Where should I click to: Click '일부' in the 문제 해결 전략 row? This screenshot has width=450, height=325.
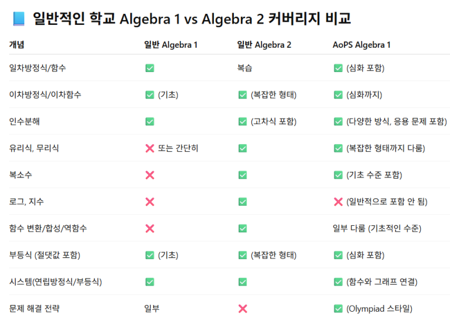coord(152,309)
